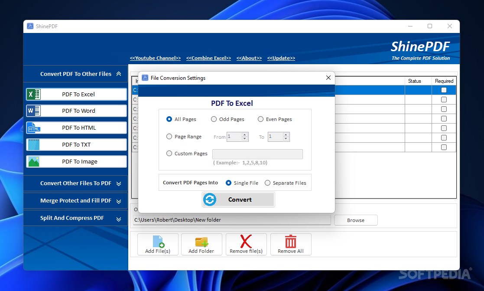
Task: Open PDF To Word converter
Action: point(77,111)
